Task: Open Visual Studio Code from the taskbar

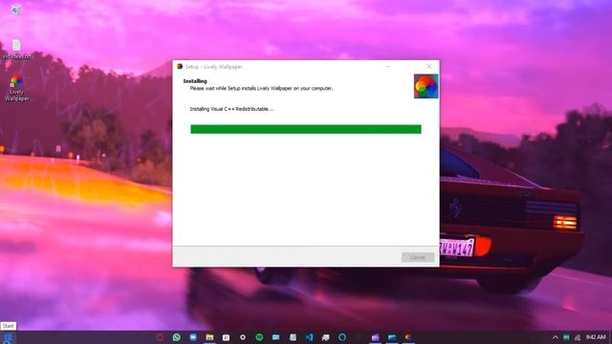Action: tap(309, 337)
